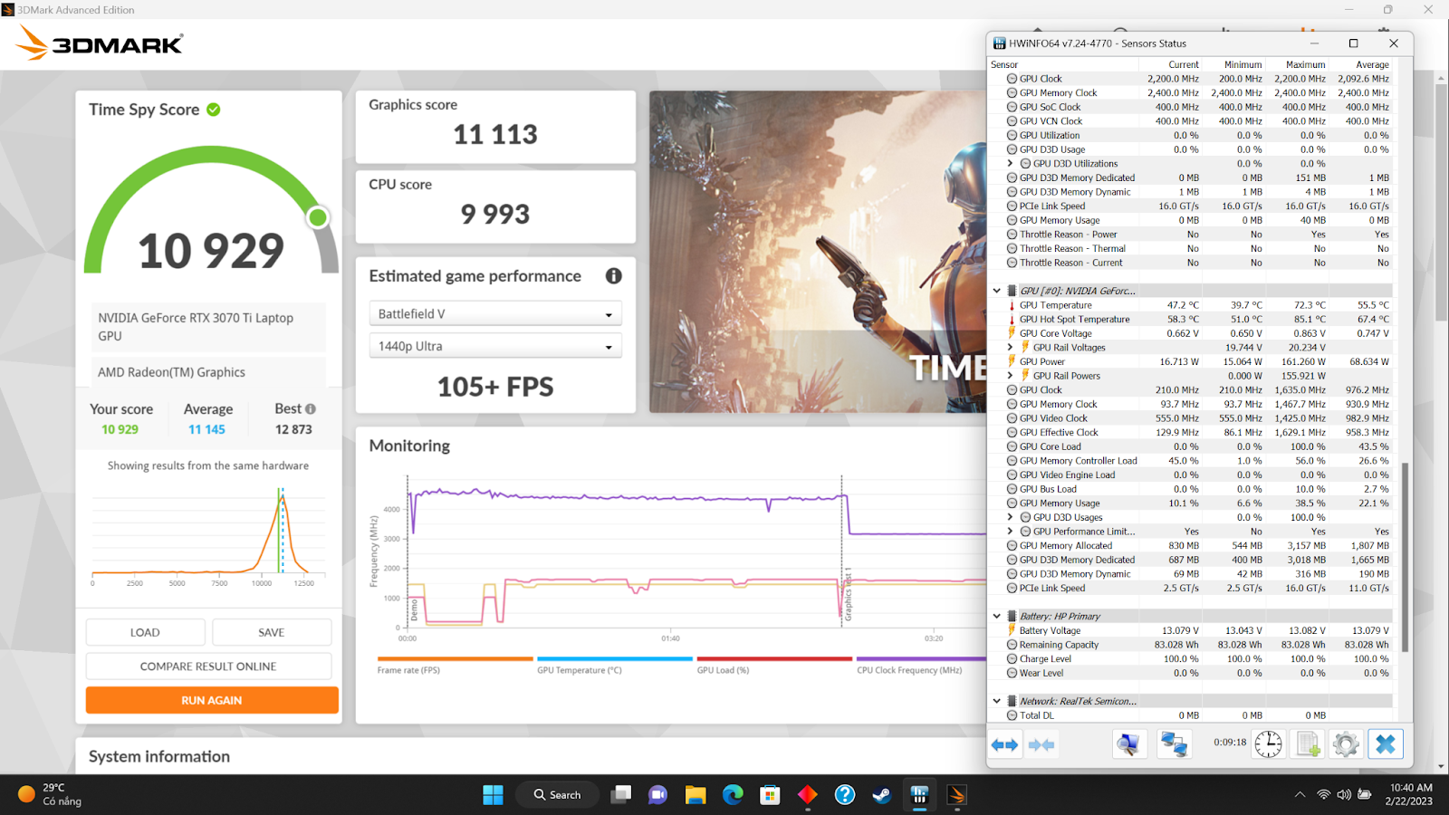The height and width of the screenshot is (815, 1449).
Task: Open the game selection dropdown showing Battlefield V
Action: click(494, 313)
